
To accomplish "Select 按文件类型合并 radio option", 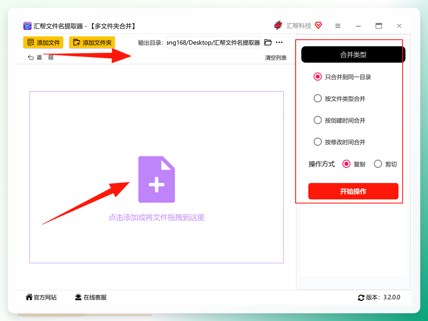I will coord(339,98).
